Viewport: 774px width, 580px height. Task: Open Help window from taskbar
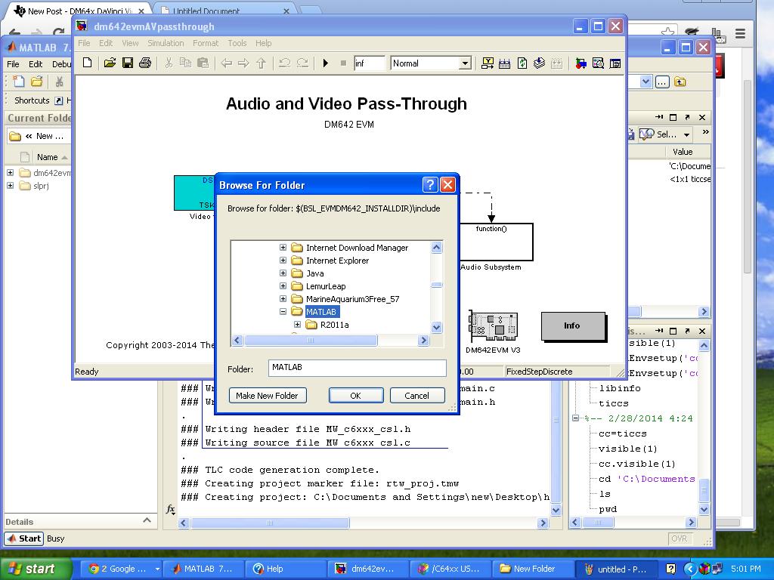tap(286, 569)
